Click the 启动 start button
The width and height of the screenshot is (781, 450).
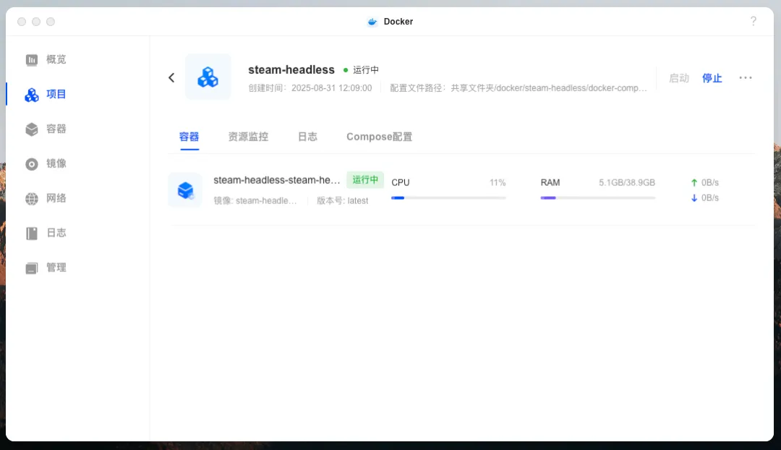678,78
